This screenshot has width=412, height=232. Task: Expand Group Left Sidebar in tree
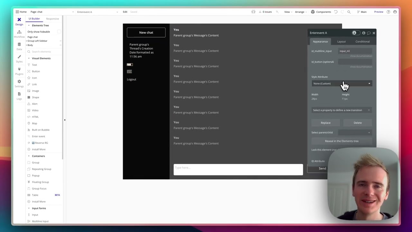click(26, 41)
